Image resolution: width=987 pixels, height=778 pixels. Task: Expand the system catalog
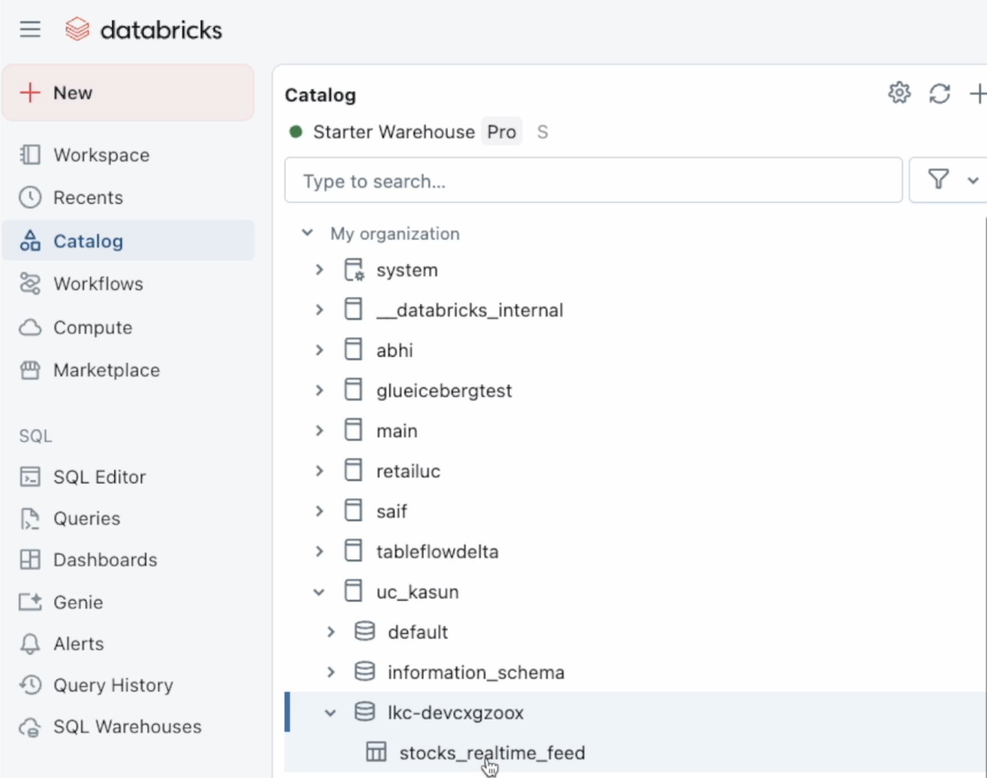(x=319, y=270)
